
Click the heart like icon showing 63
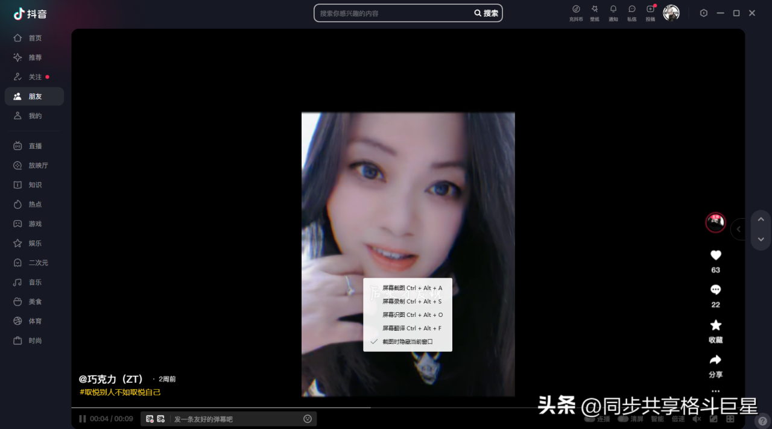point(715,255)
